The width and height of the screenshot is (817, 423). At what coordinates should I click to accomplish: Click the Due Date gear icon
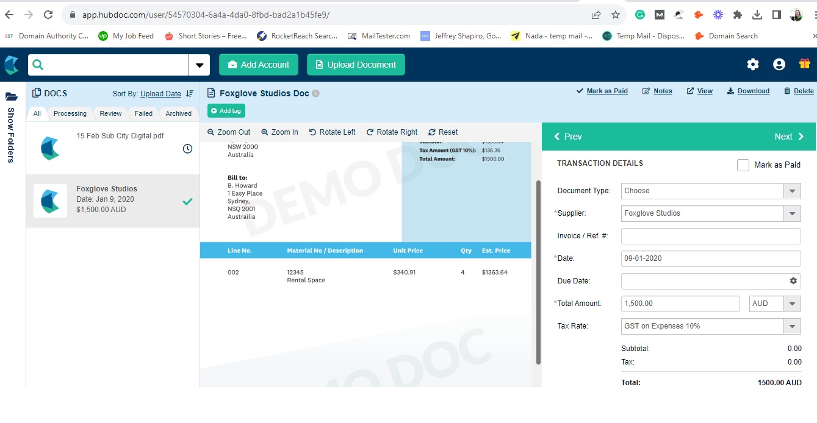[x=793, y=281]
